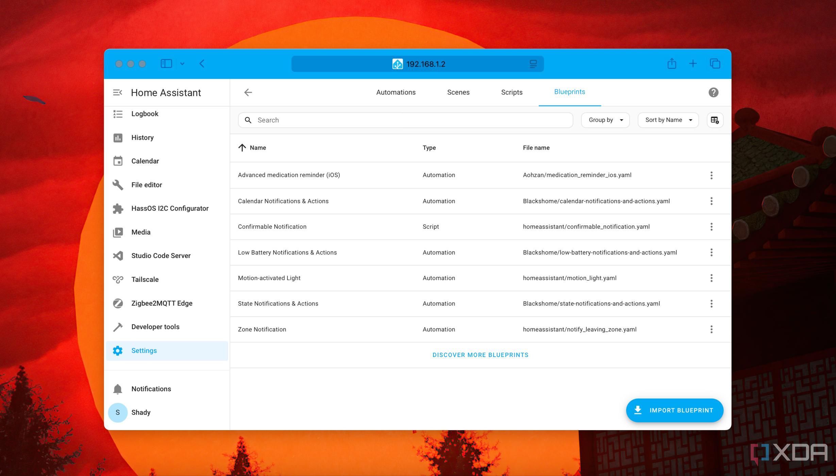
Task: Open overflow menu for Low Battery Notifications
Action: click(711, 252)
